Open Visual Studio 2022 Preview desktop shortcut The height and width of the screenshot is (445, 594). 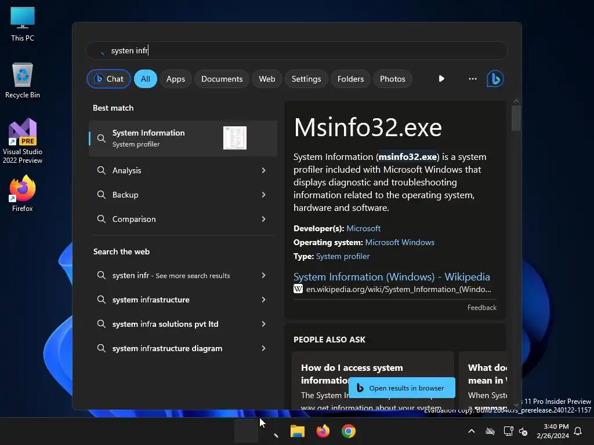(23, 141)
